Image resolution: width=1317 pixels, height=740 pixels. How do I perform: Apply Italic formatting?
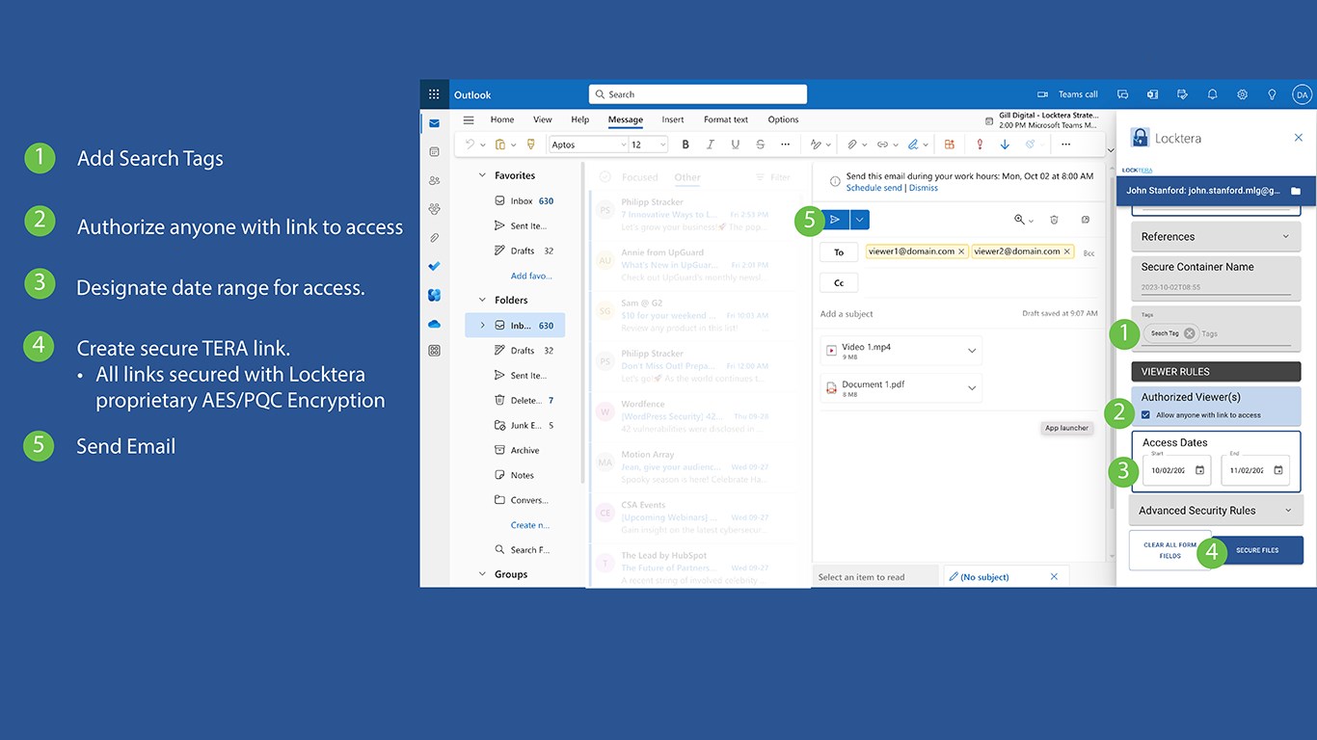coord(711,145)
